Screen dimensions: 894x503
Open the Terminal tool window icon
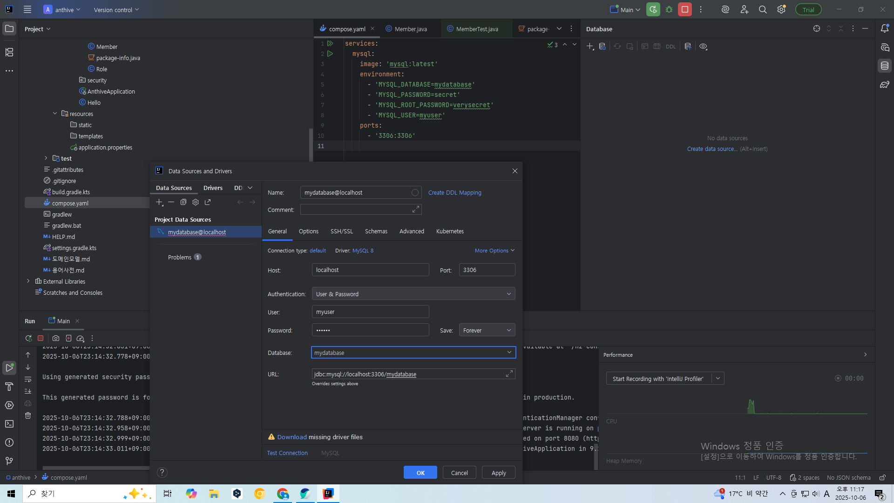tap(9, 424)
